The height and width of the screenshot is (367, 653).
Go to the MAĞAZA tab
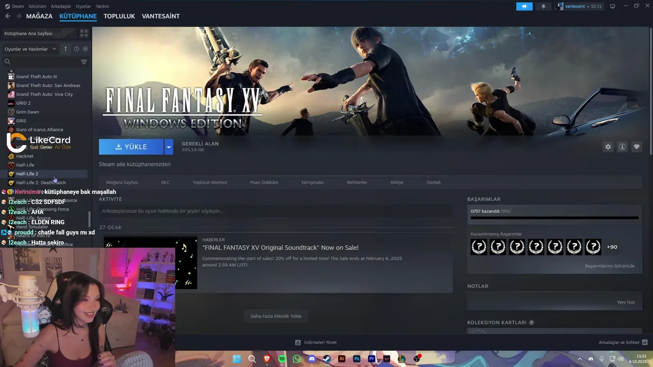pos(39,16)
